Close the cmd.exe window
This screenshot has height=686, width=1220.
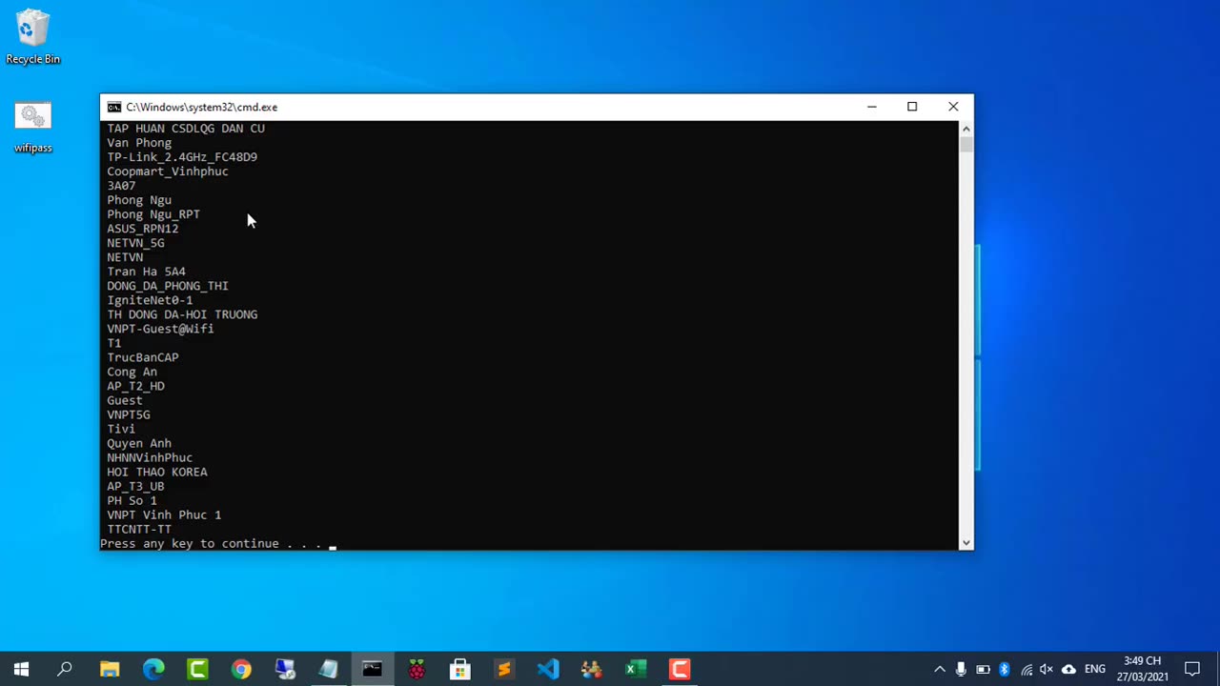click(953, 107)
